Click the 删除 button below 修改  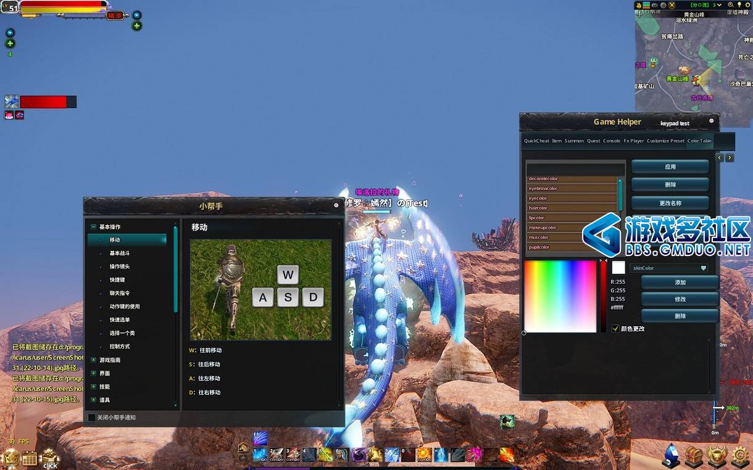coord(680,316)
